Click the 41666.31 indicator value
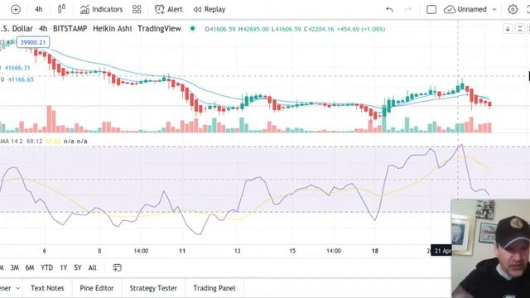Image resolution: width=530 pixels, height=298 pixels. click(17, 68)
